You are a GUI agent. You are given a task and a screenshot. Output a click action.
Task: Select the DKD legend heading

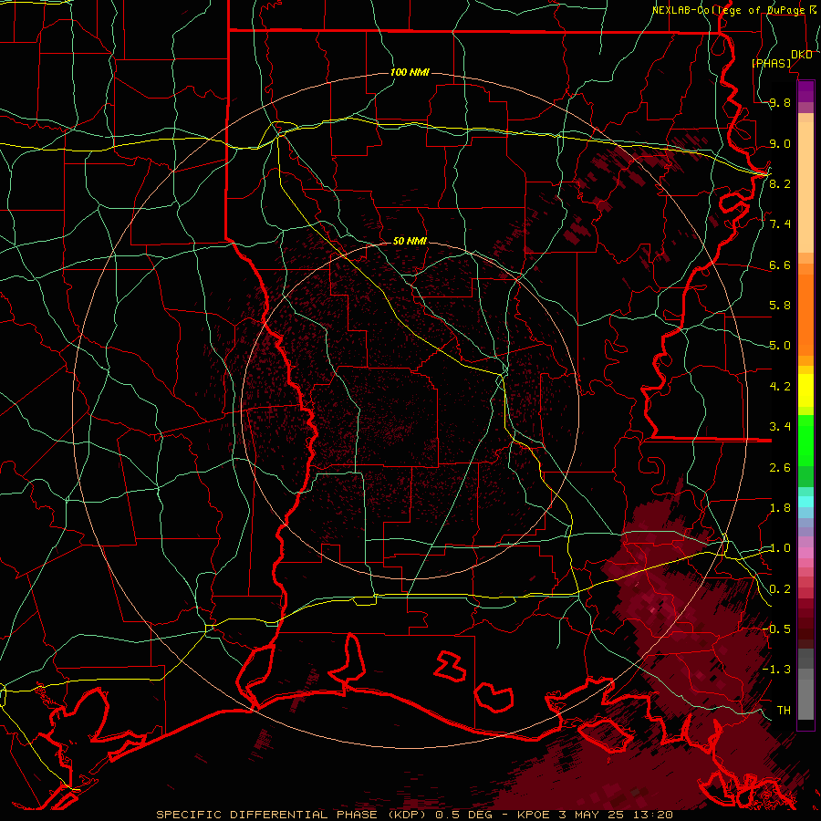tap(802, 55)
